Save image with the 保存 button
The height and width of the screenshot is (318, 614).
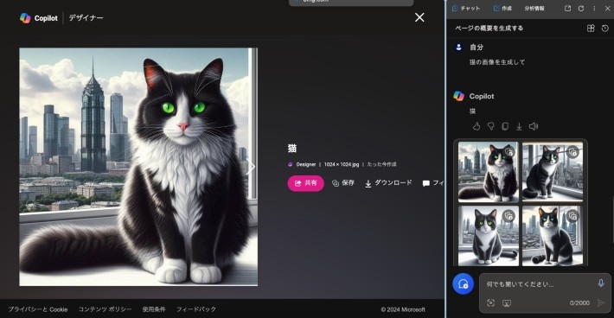point(343,183)
